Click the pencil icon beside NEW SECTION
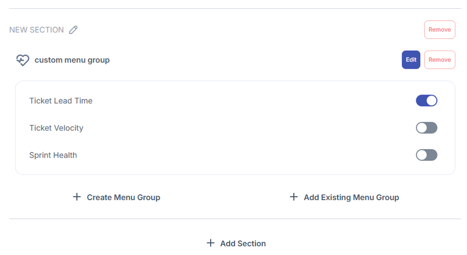 coord(74,30)
